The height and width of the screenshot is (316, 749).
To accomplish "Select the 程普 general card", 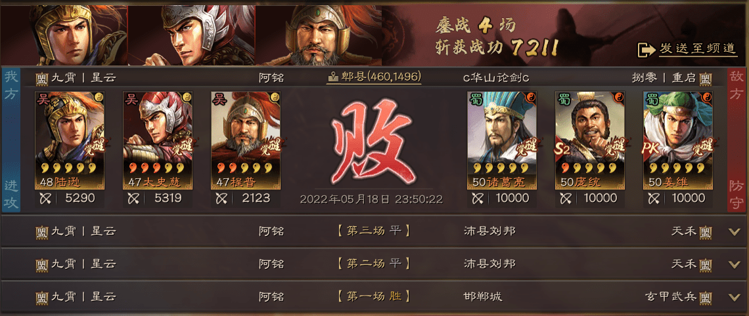I will (x=246, y=140).
